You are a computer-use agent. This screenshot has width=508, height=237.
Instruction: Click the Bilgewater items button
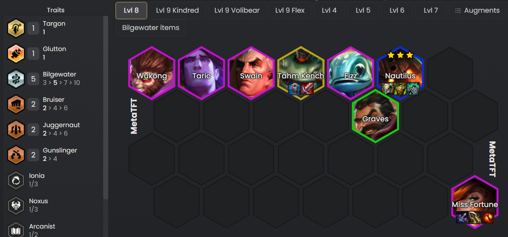point(151,28)
